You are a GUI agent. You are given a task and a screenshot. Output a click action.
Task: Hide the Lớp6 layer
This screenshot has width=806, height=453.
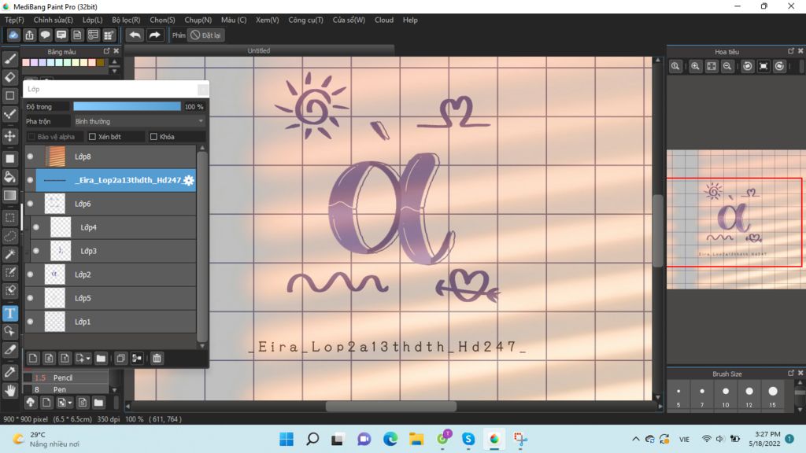pos(31,204)
